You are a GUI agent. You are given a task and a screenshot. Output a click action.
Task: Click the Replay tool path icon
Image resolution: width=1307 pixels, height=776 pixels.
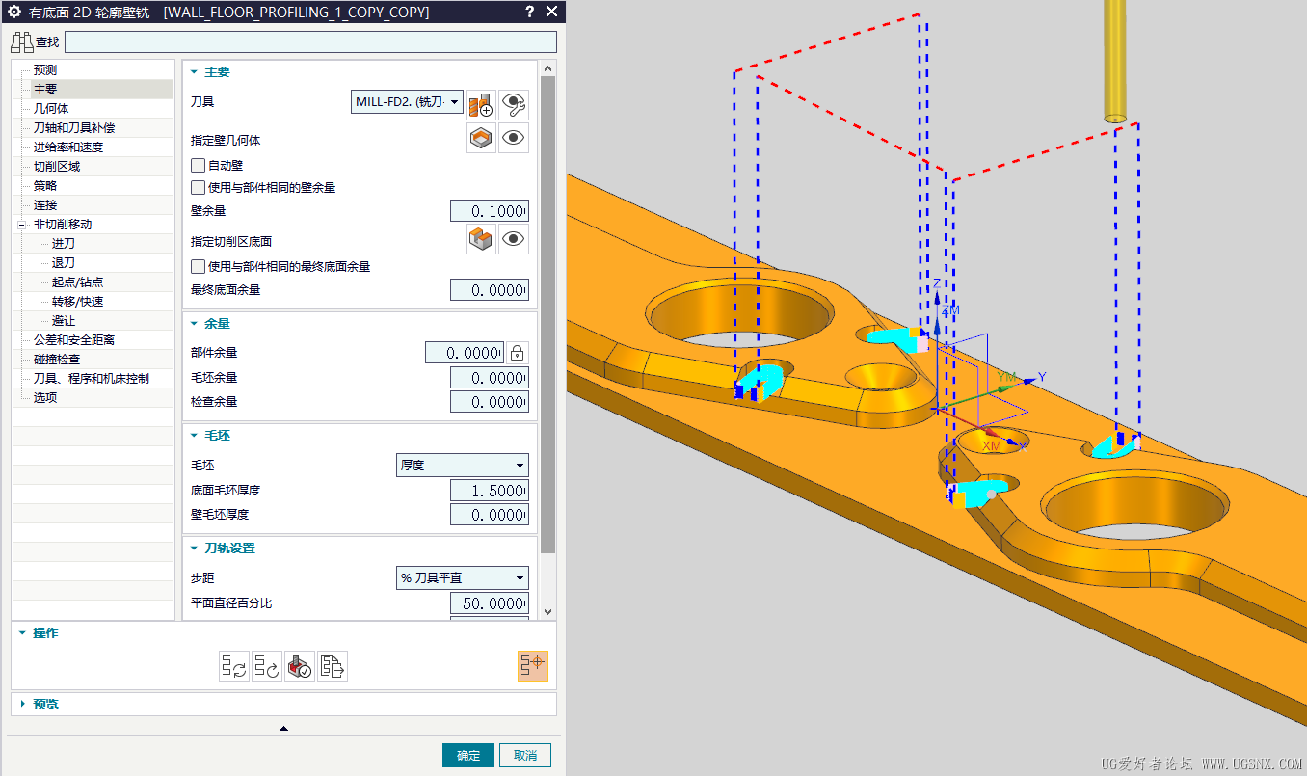(x=267, y=666)
